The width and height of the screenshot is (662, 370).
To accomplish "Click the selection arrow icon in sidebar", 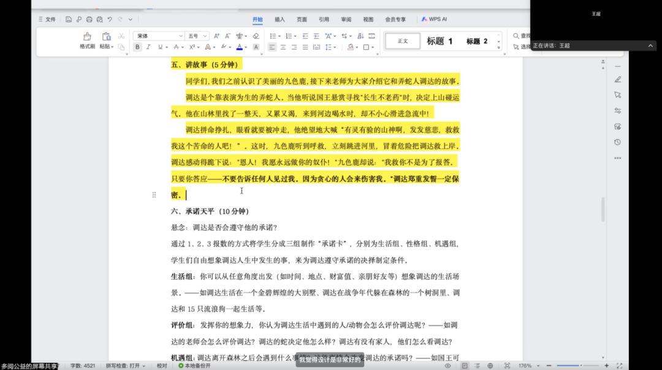I will click(x=618, y=95).
